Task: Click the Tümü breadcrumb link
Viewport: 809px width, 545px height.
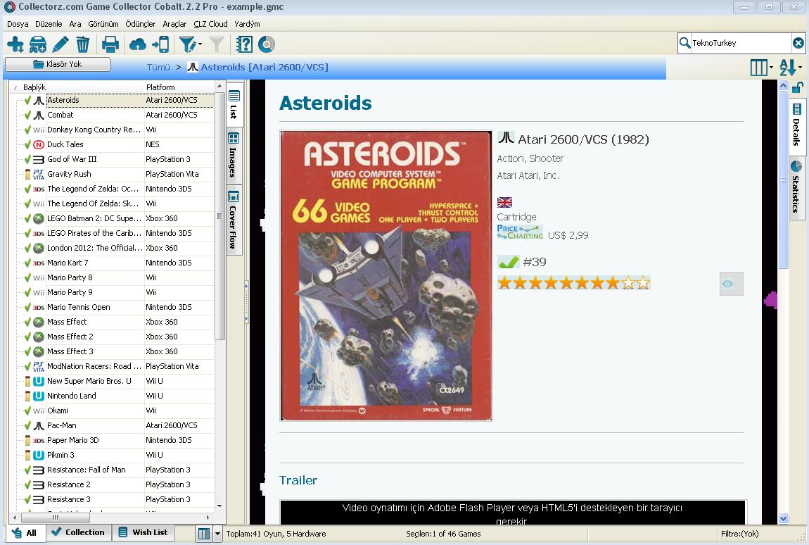Action: tap(158, 68)
